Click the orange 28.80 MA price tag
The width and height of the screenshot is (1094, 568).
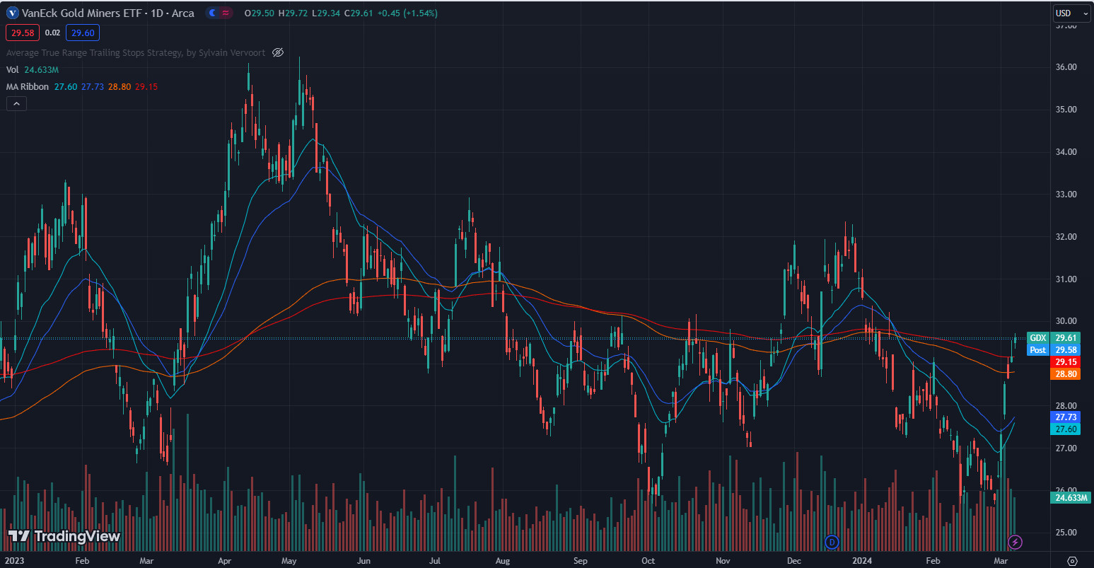click(1066, 373)
